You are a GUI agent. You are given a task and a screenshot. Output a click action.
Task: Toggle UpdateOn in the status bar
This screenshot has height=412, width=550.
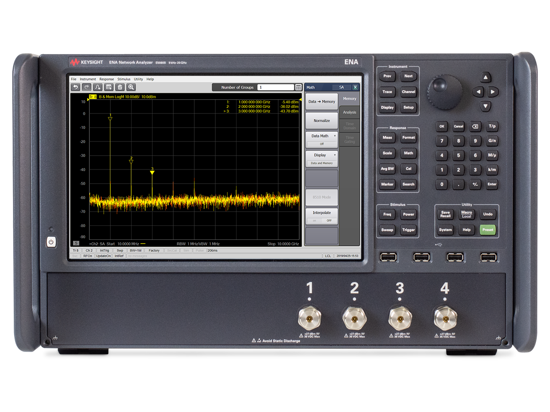[103, 256]
